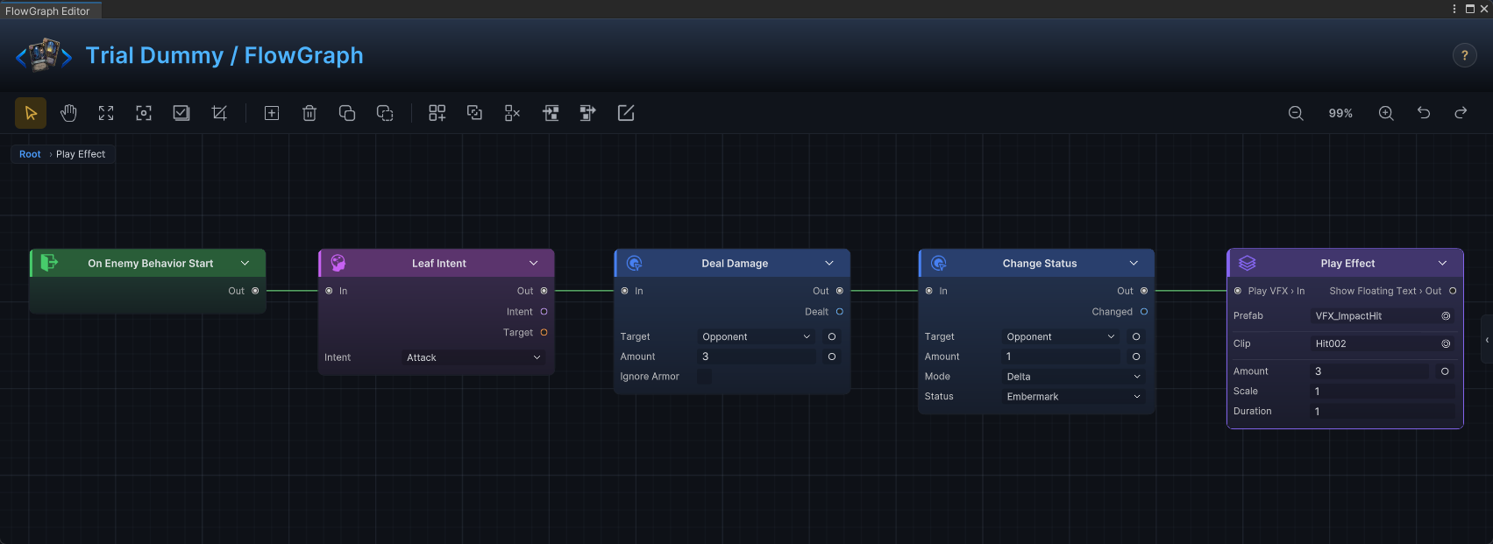Click the Change Status node header icon
The image size is (1493, 544).
coord(939,263)
